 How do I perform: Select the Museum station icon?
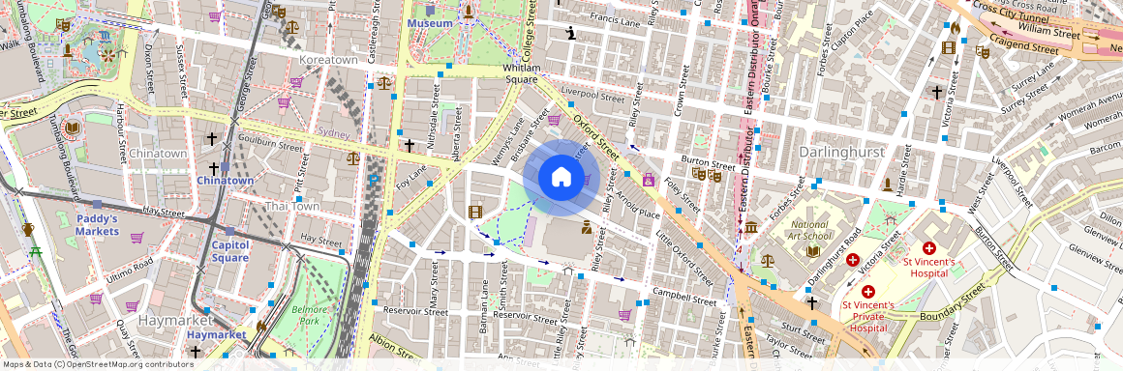430,11
